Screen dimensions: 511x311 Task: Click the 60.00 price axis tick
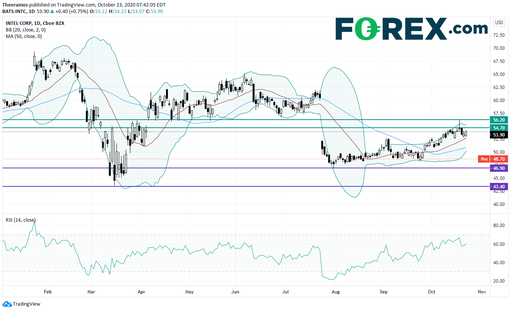499,100
